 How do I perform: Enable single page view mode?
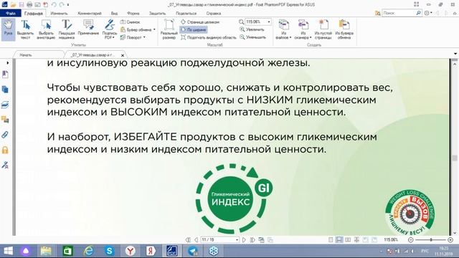point(331,240)
